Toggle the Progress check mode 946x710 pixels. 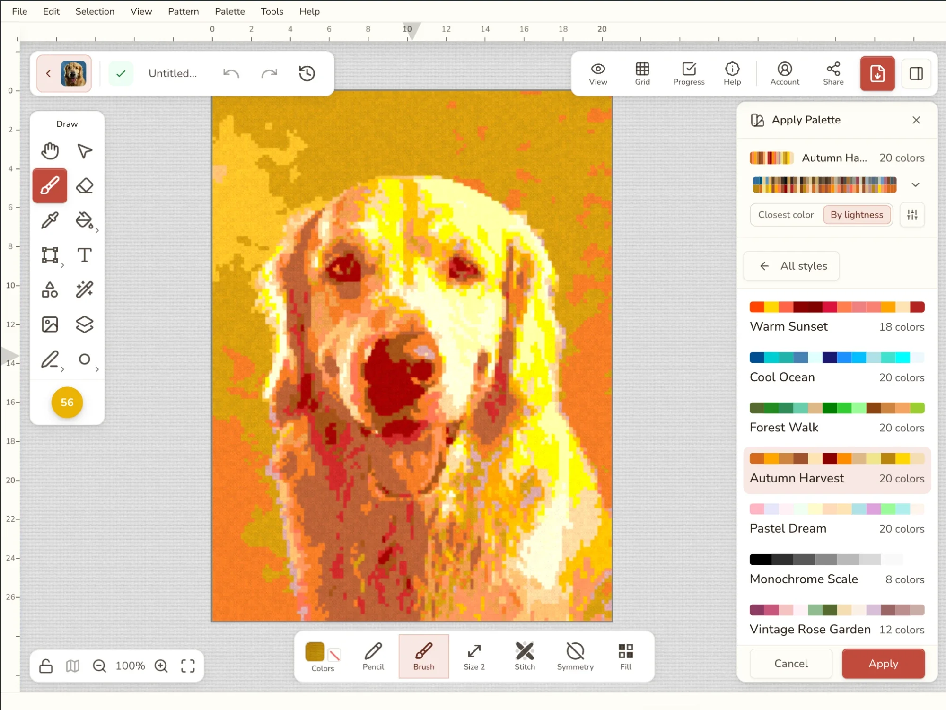(x=689, y=74)
